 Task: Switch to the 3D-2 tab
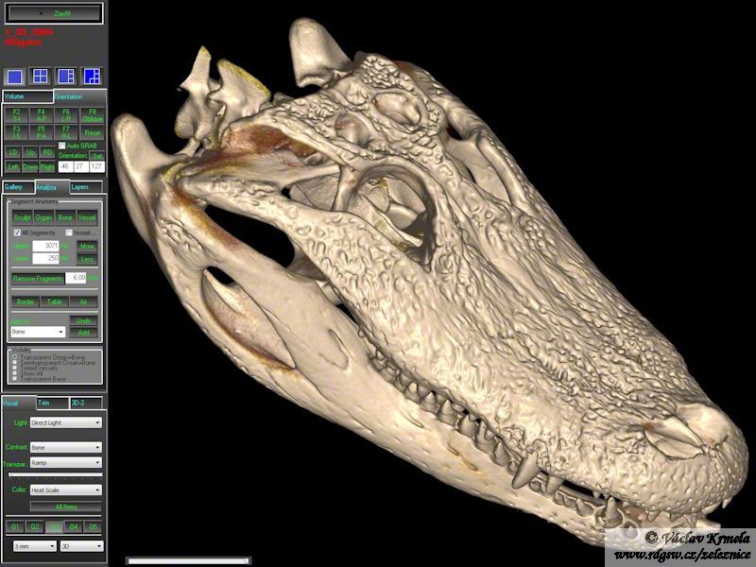(x=86, y=404)
